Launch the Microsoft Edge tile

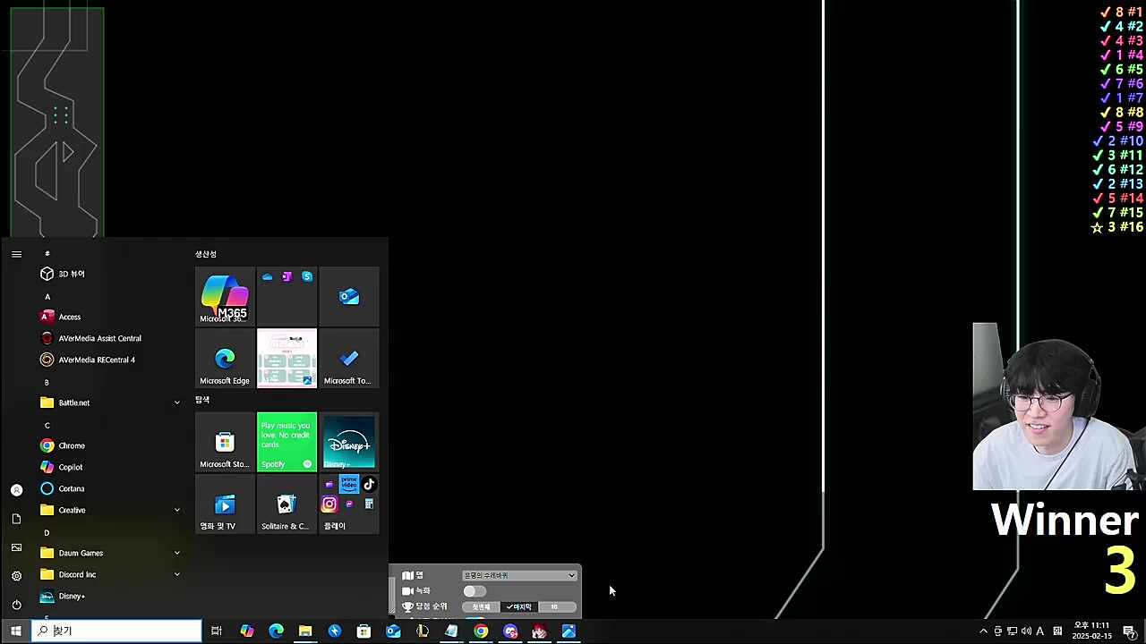pos(225,359)
